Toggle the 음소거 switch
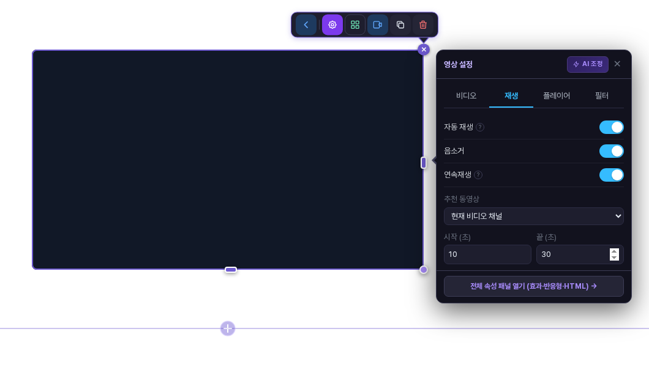 click(x=611, y=151)
